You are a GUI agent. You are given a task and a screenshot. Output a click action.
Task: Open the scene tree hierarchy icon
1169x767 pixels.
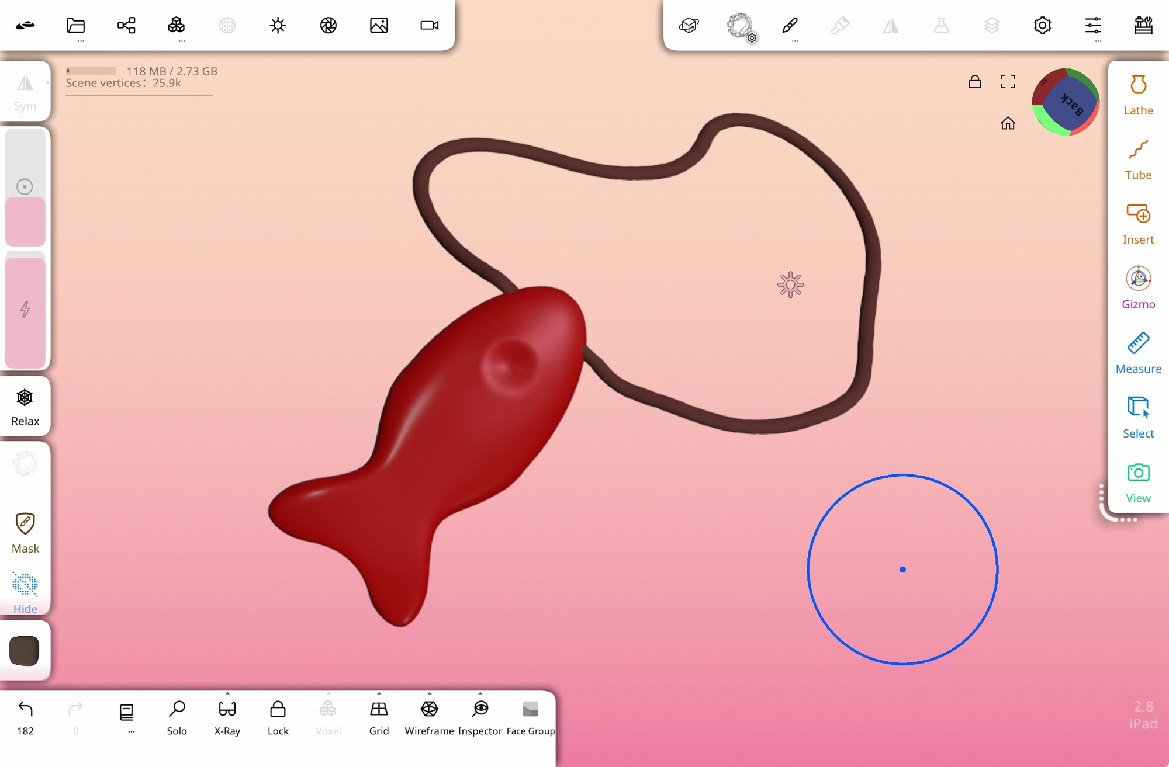126,25
